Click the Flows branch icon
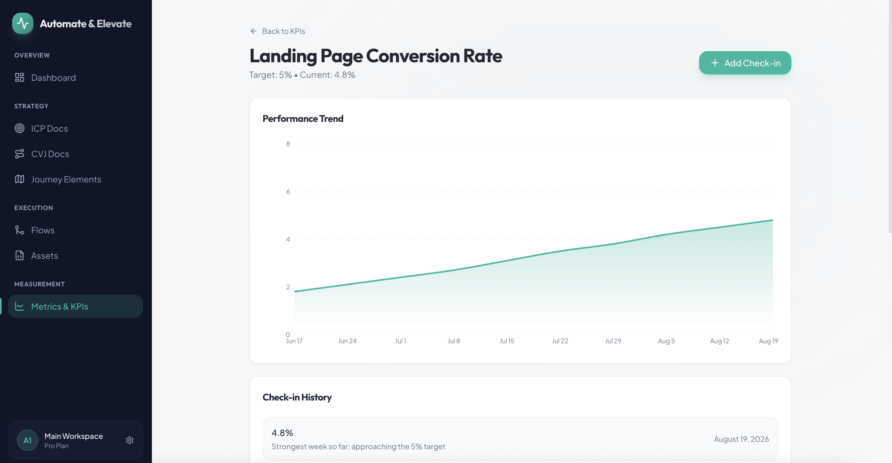 [x=19, y=230]
